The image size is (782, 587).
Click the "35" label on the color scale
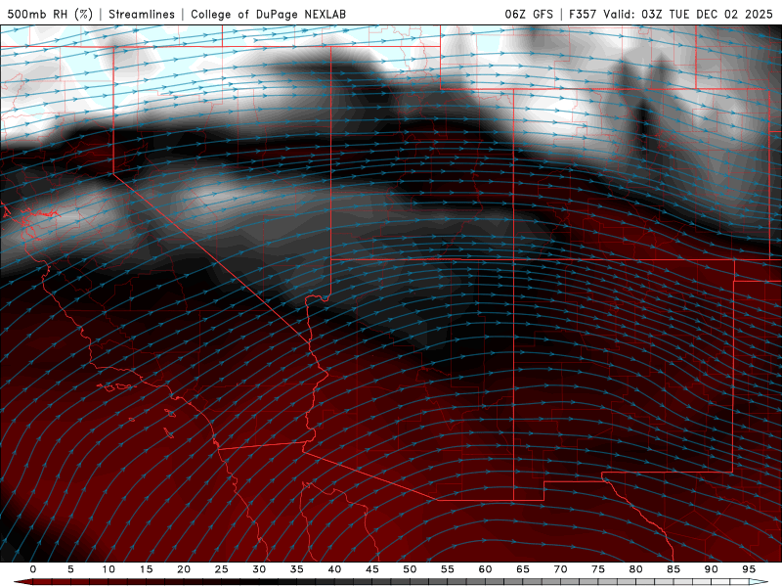297,569
